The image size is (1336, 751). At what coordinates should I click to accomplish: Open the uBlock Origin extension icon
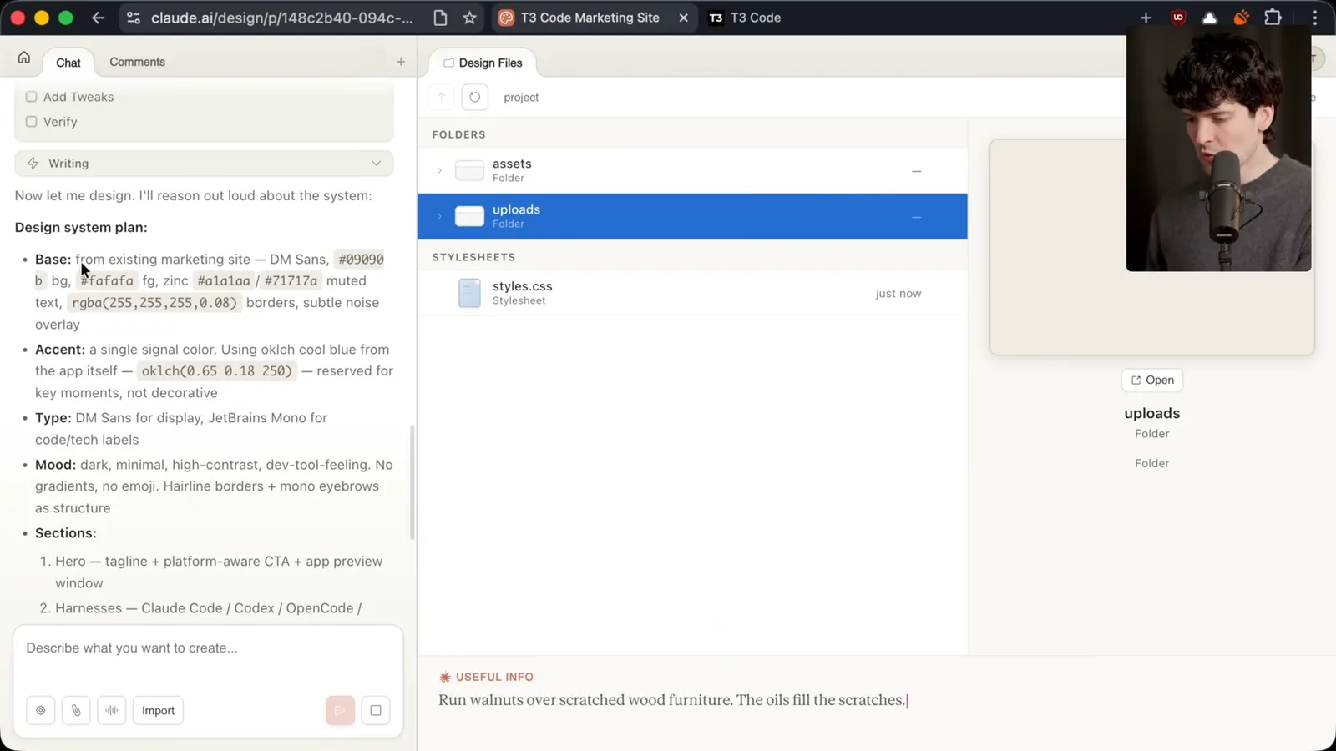point(1178,18)
